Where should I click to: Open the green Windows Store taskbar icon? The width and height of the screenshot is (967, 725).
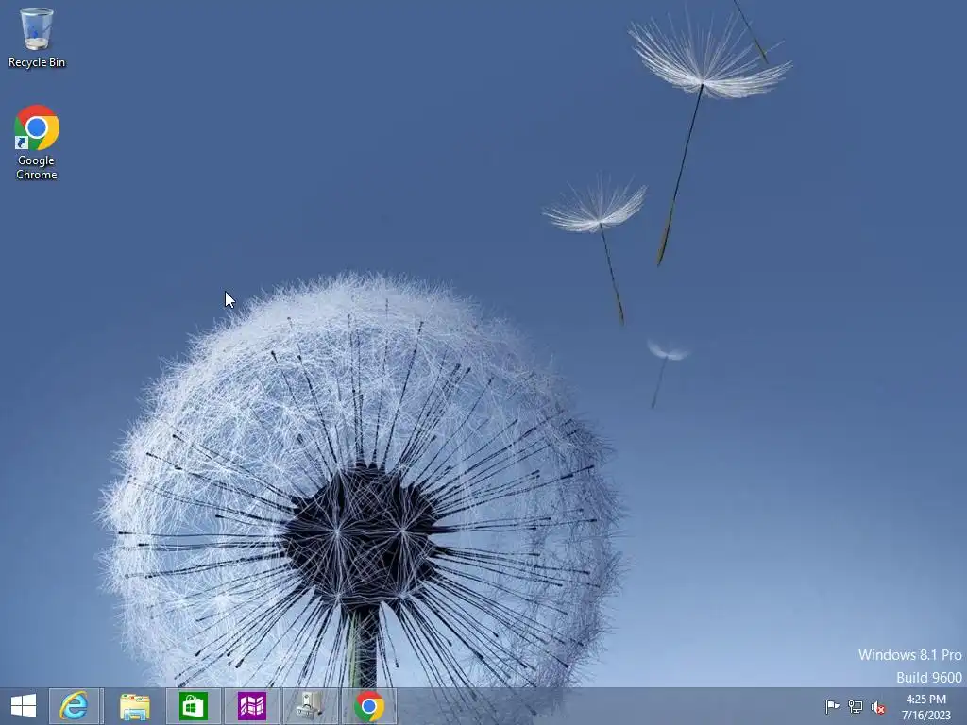coord(193,706)
